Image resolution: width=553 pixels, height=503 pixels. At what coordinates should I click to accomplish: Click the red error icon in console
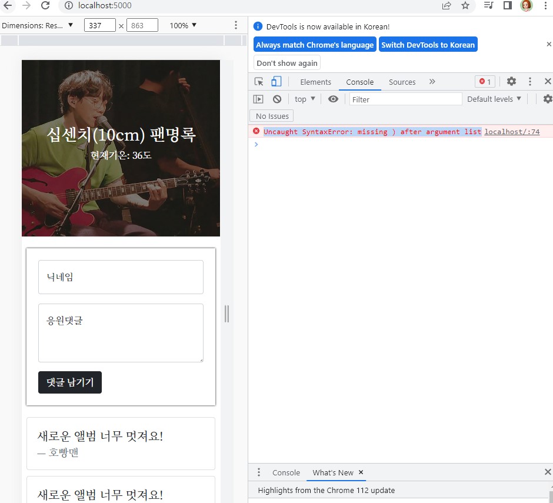[x=256, y=131]
